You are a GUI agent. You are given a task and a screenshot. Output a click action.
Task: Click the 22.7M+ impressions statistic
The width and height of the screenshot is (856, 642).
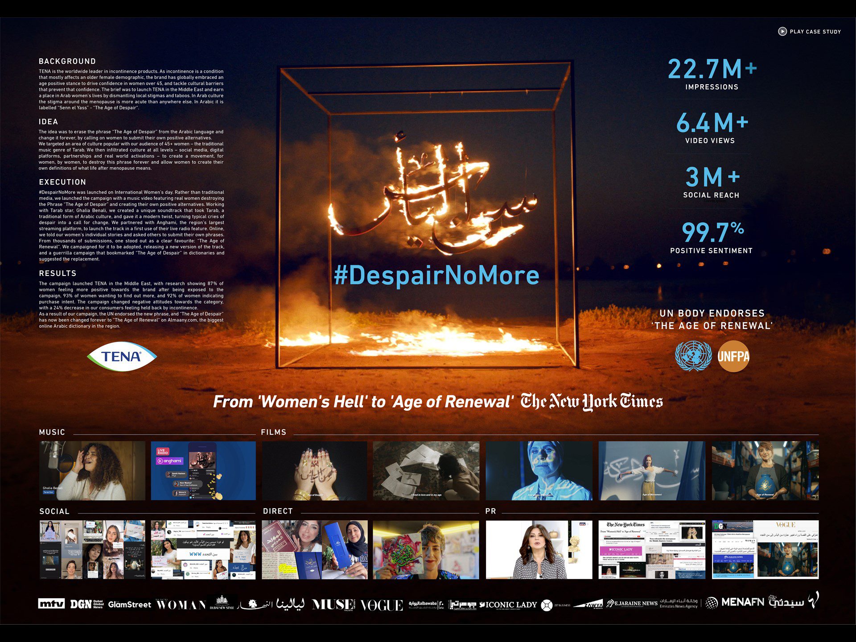tap(712, 74)
